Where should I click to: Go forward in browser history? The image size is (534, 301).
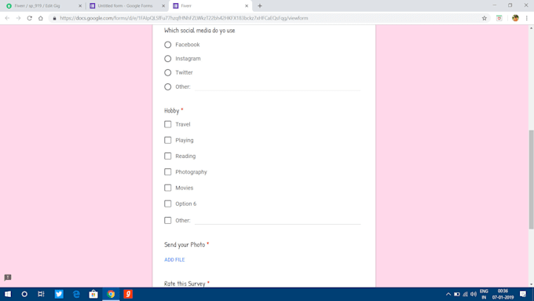pyautogui.click(x=18, y=18)
